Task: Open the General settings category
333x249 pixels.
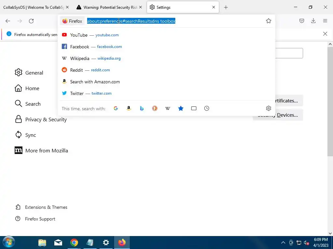Action: 29,73
